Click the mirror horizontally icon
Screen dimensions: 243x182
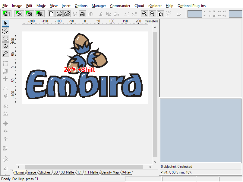tap(5, 89)
